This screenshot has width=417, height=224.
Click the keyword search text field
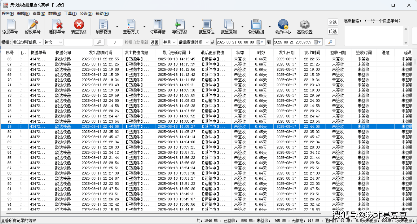point(78,42)
